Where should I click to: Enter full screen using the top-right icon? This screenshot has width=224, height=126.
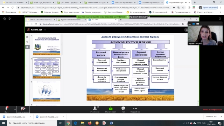tap(220, 19)
